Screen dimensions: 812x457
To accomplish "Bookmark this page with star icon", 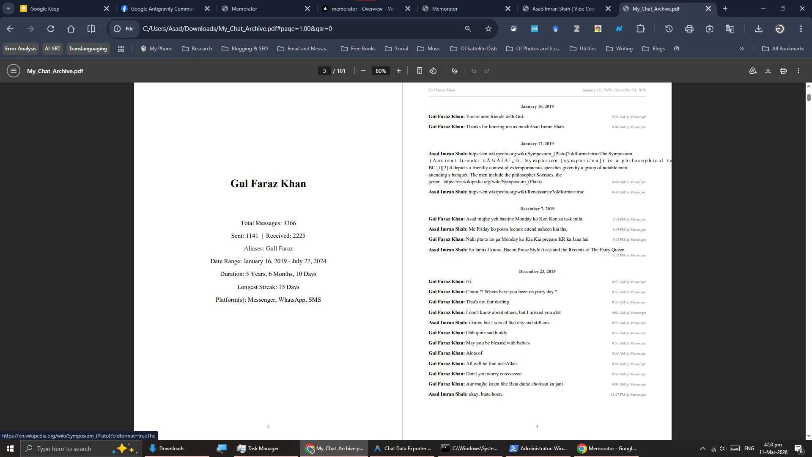I will pos(488,29).
